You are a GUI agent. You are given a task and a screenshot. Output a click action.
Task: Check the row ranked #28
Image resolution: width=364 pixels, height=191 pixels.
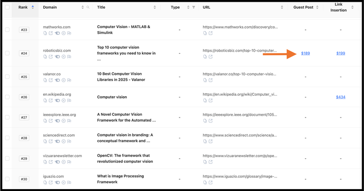7,138
